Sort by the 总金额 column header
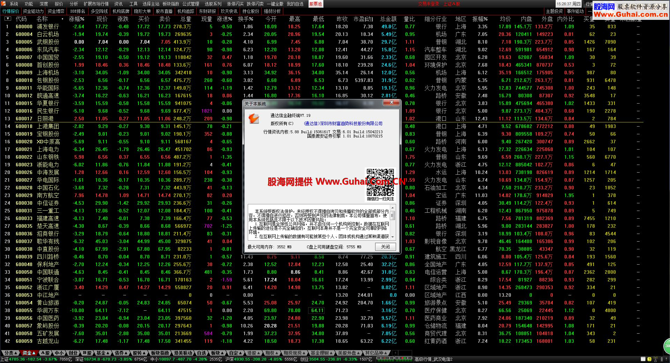 pos(388,19)
